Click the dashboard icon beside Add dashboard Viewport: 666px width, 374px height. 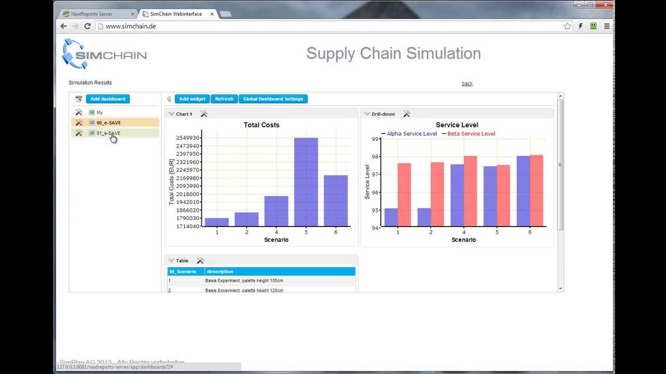point(79,99)
